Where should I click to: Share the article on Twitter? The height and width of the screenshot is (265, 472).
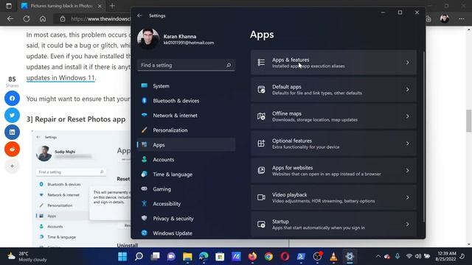(12, 115)
